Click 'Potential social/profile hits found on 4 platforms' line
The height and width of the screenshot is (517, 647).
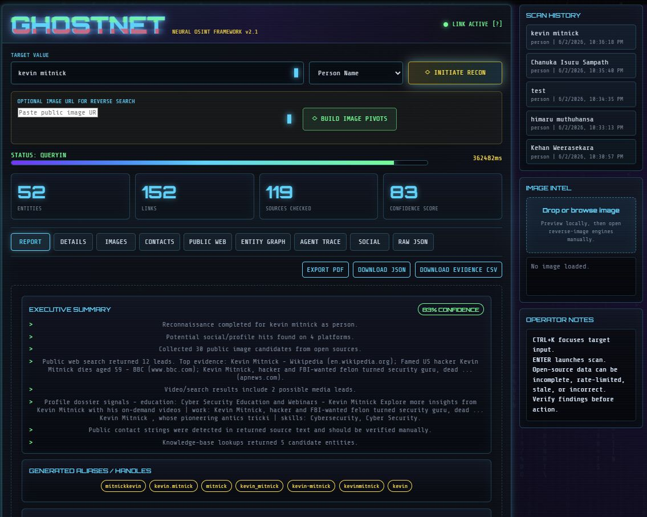[x=260, y=337]
